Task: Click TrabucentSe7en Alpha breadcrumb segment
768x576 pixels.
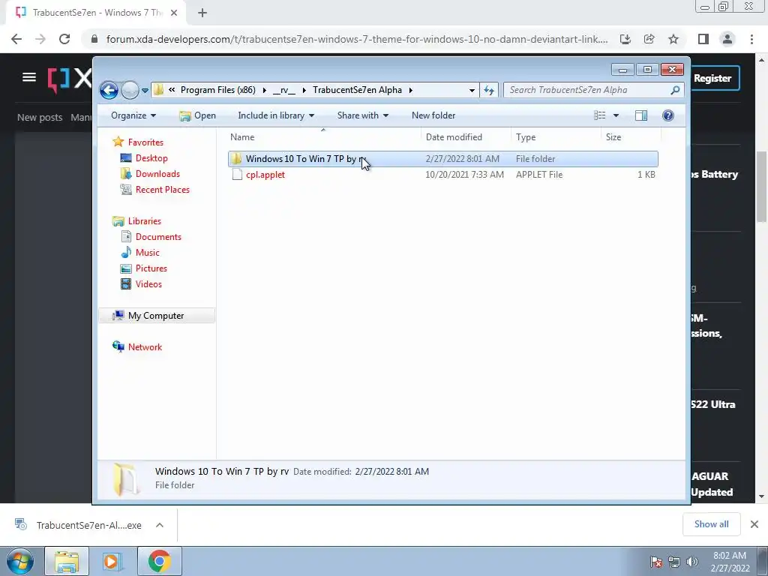Action: click(358, 90)
